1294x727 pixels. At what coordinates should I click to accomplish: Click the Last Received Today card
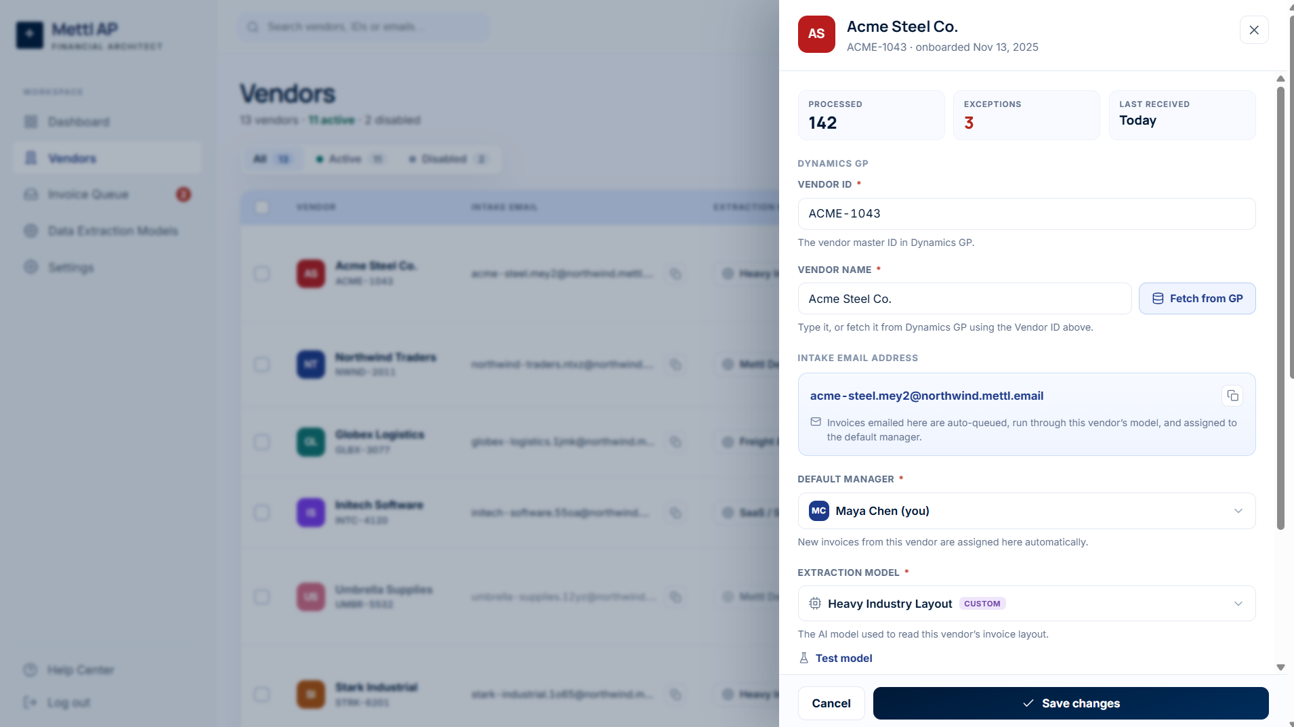click(1182, 115)
